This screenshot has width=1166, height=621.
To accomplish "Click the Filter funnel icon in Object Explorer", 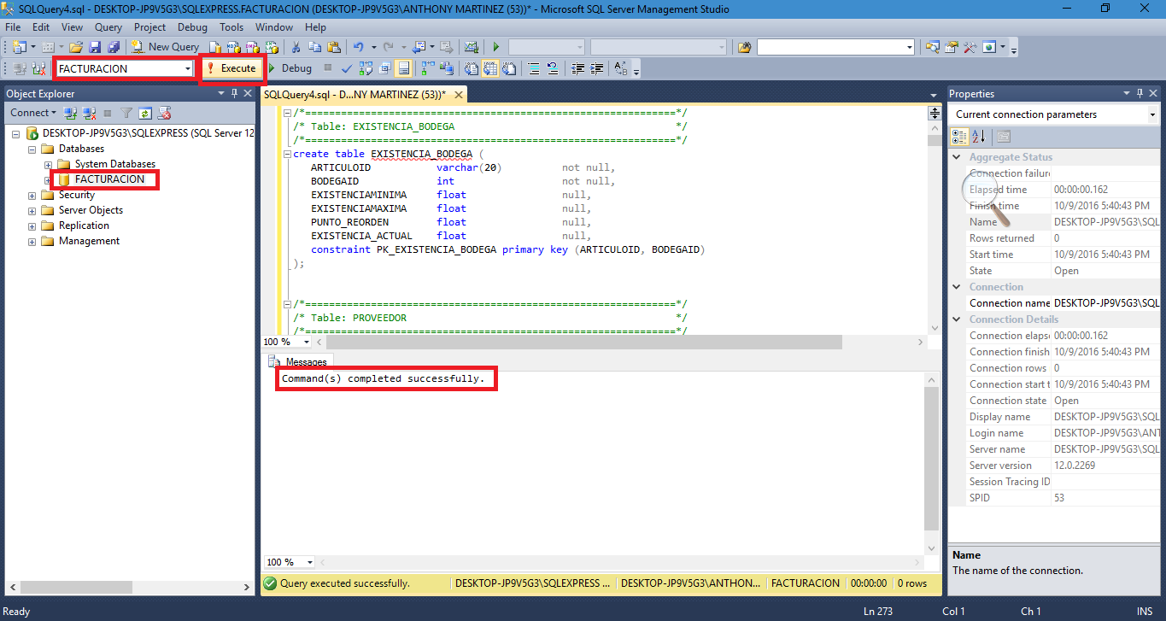I will coord(126,113).
